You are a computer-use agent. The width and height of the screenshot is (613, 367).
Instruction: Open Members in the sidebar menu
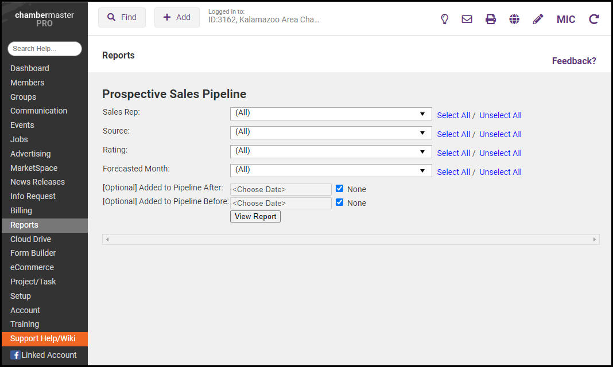point(27,83)
